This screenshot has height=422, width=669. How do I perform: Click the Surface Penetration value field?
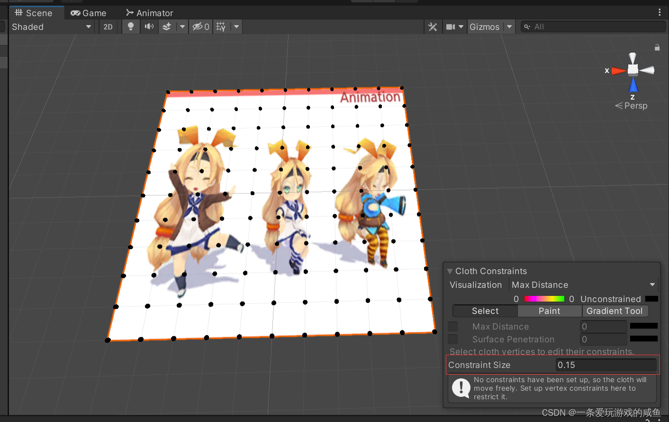click(x=603, y=339)
